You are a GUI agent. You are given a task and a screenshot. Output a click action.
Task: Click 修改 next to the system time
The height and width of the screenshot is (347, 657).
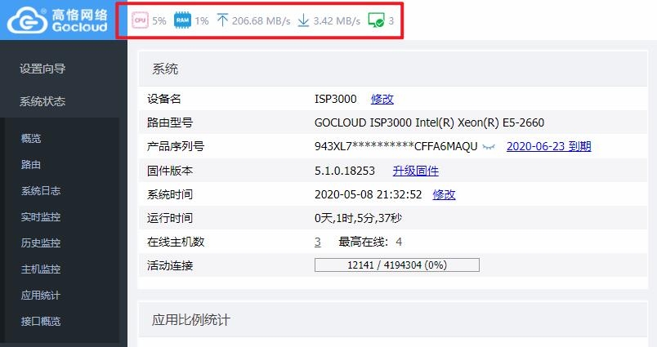pyautogui.click(x=445, y=194)
